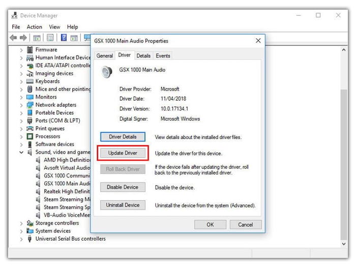Select Steam Streaming Microphone device
The image size is (356, 267).
pyautogui.click(x=67, y=199)
